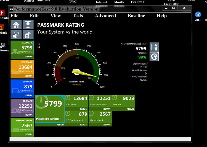The height and width of the screenshot is (147, 207).
Task: Open the JRT desktop icon
Action: 198,16
